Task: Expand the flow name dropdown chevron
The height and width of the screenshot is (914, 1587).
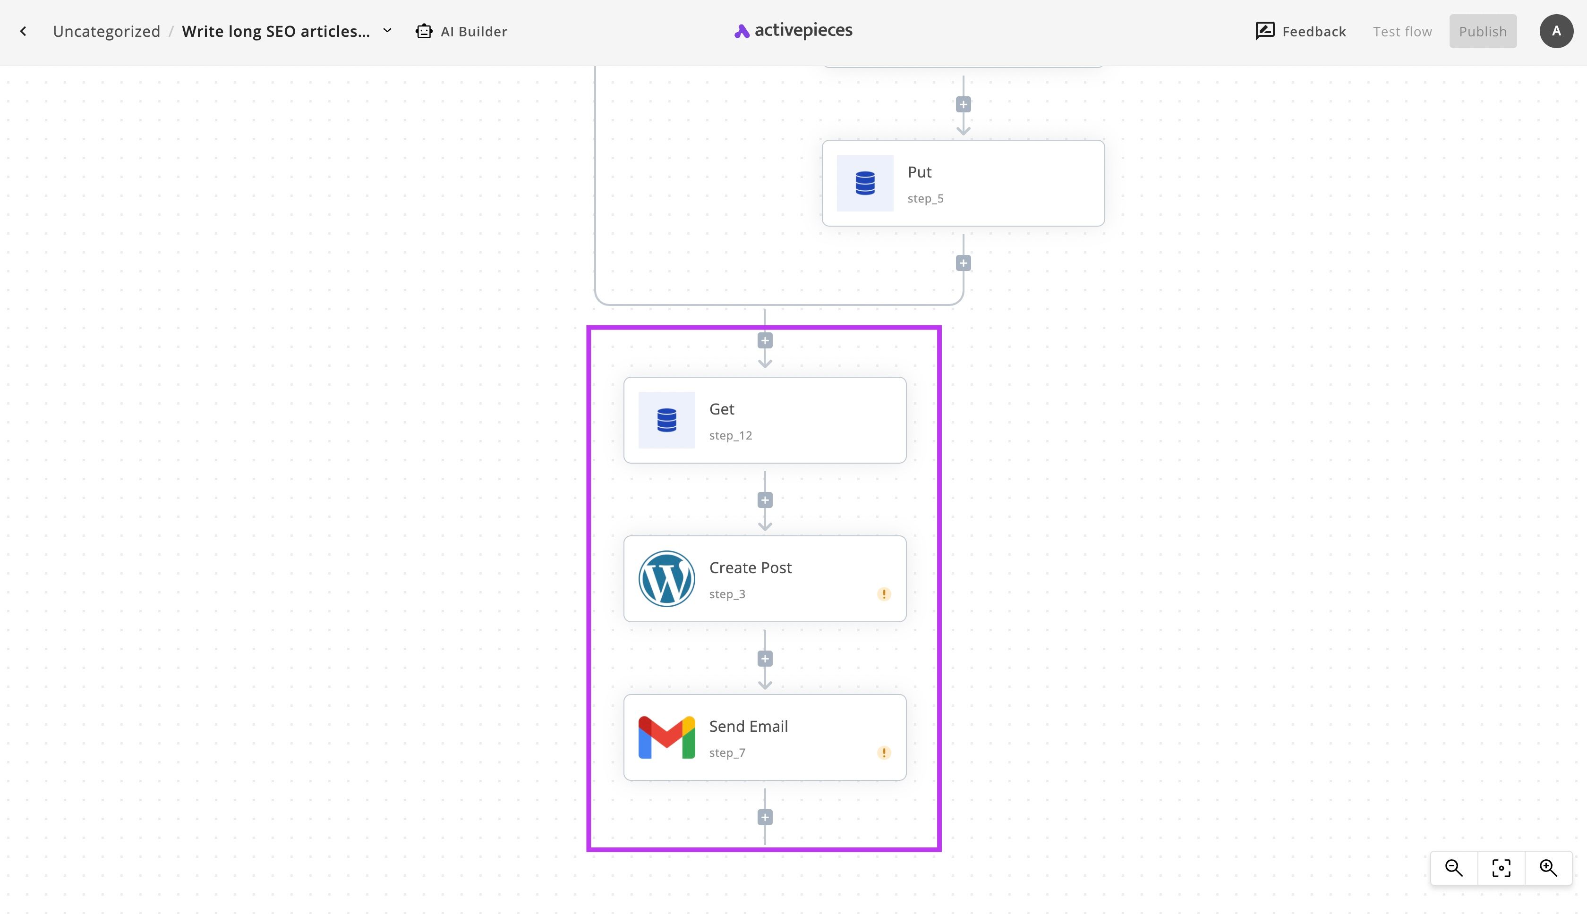Action: [387, 31]
